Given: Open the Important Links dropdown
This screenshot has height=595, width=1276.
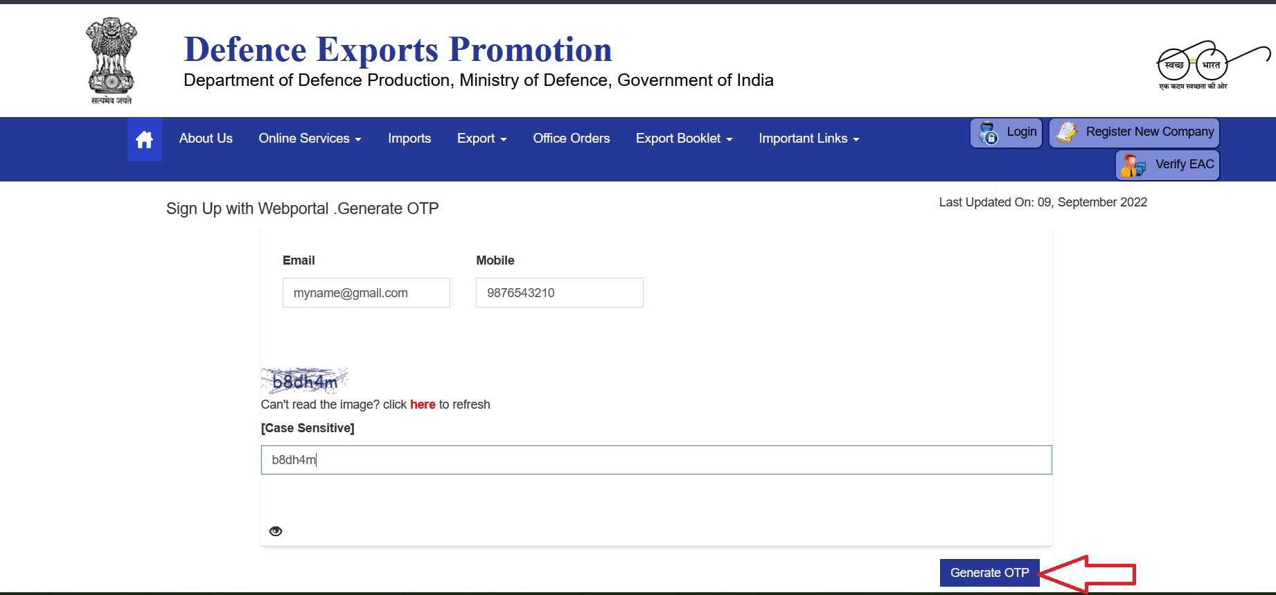Looking at the screenshot, I should click(x=808, y=139).
